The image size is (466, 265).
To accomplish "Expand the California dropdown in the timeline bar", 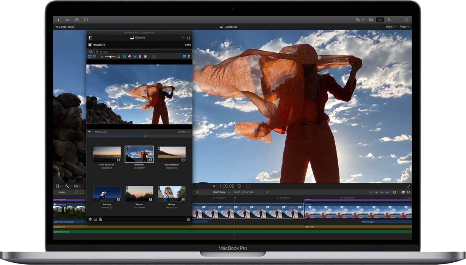I will pyautogui.click(x=228, y=192).
